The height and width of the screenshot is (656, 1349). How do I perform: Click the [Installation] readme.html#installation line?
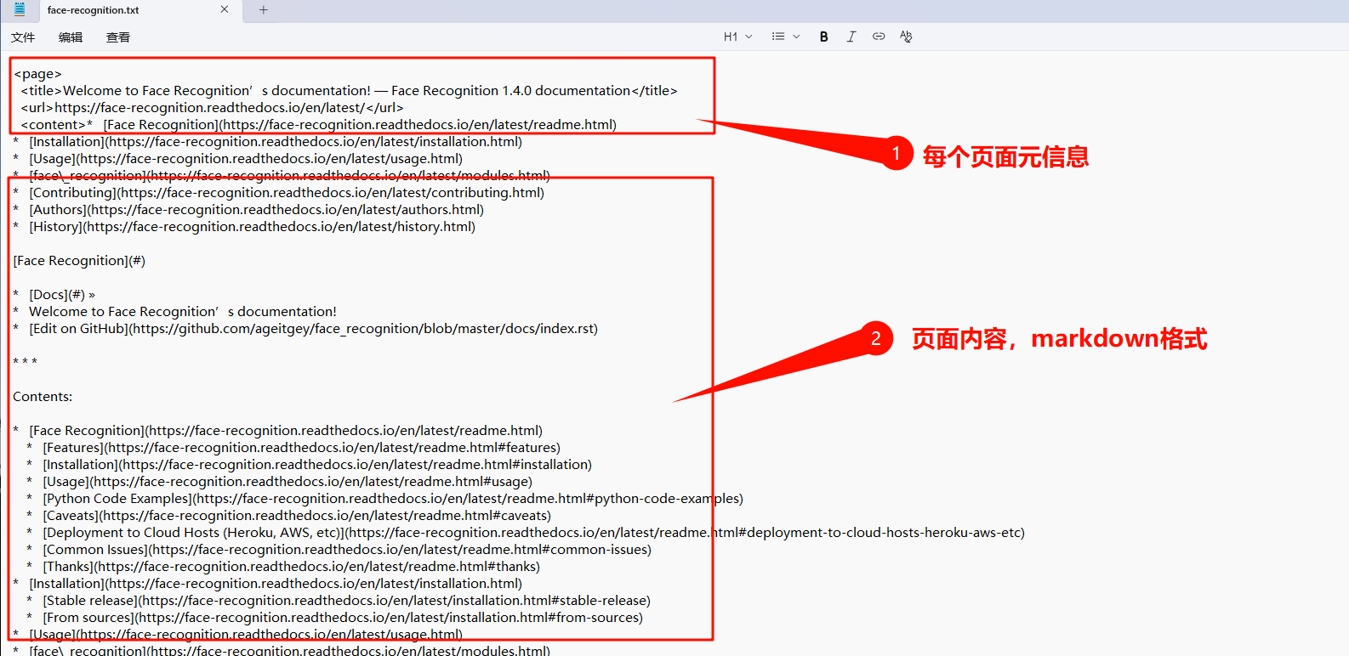click(310, 465)
